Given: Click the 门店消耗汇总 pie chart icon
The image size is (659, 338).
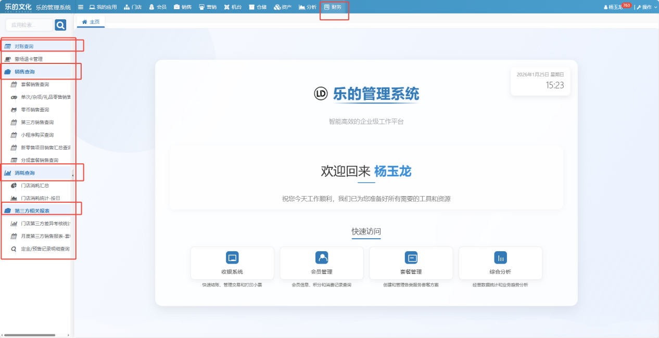Looking at the screenshot, I should click(x=14, y=186).
